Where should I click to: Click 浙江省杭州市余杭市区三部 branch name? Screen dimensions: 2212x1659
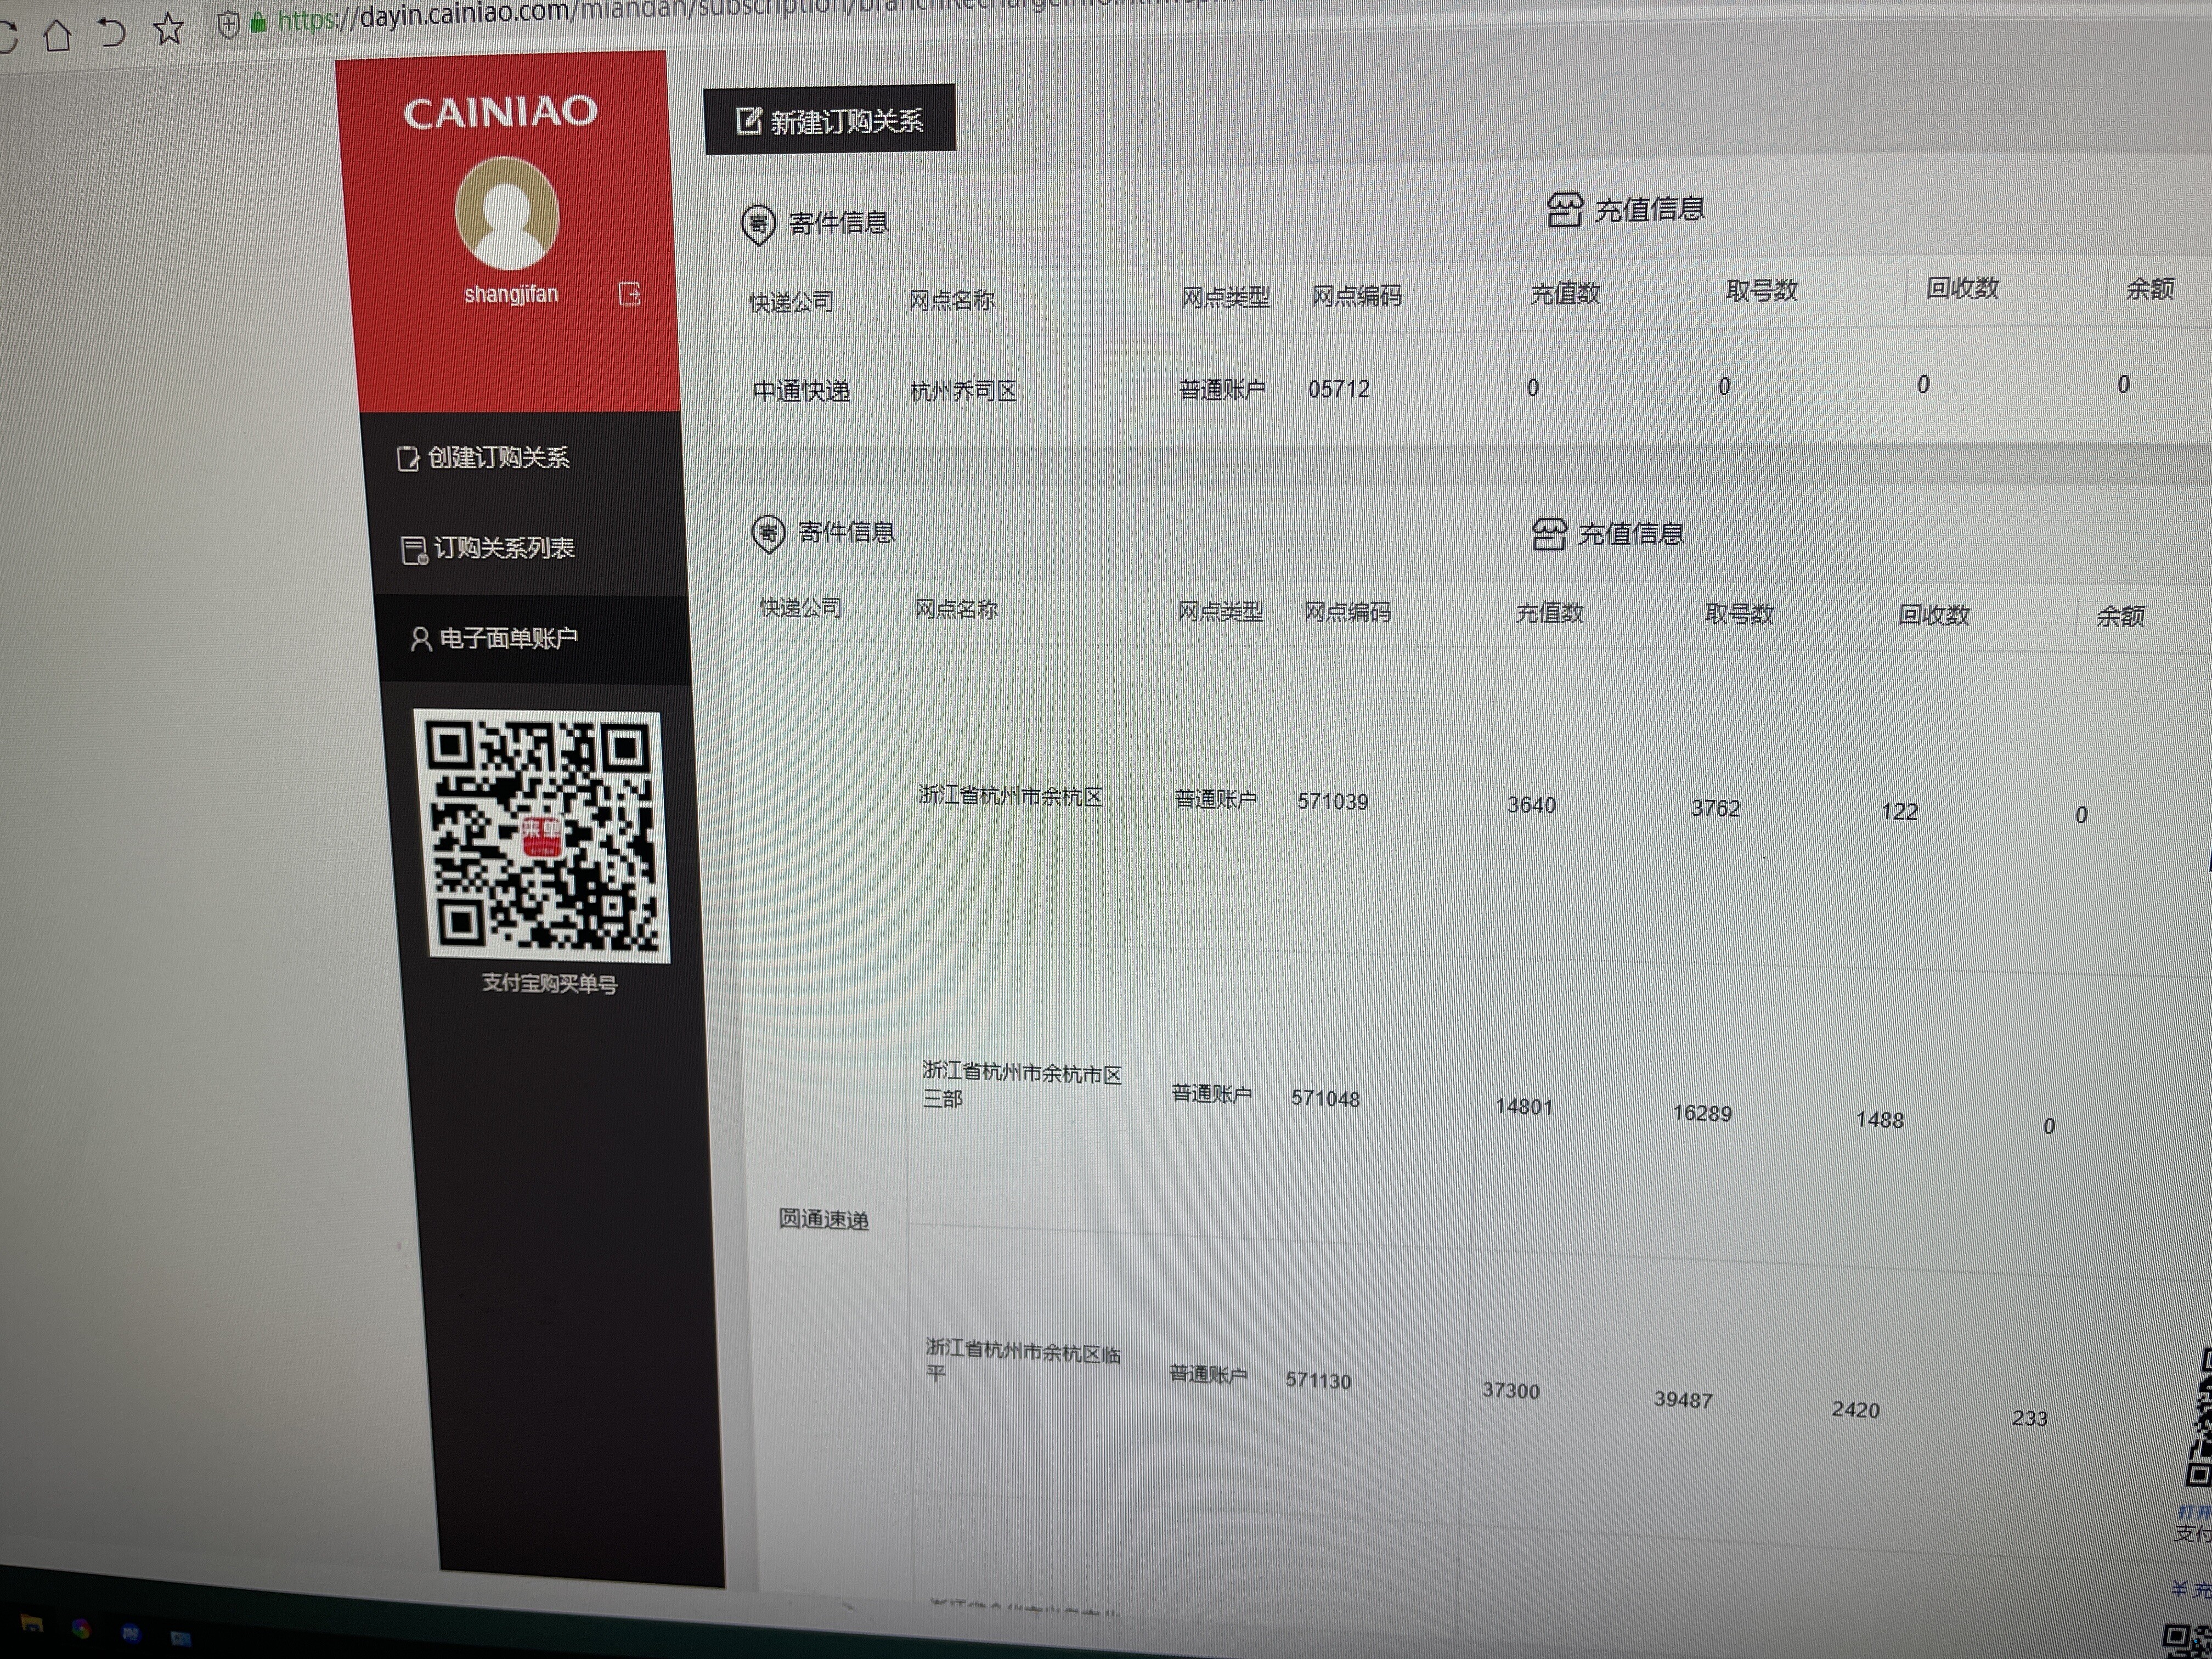coord(1021,1085)
